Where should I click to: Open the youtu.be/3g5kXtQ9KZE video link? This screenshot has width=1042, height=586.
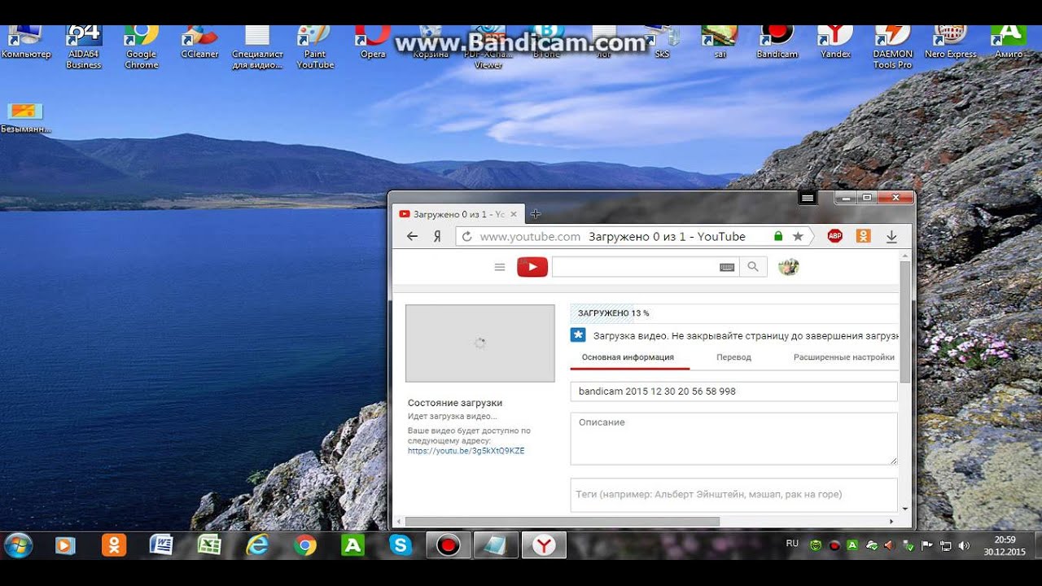pos(466,451)
